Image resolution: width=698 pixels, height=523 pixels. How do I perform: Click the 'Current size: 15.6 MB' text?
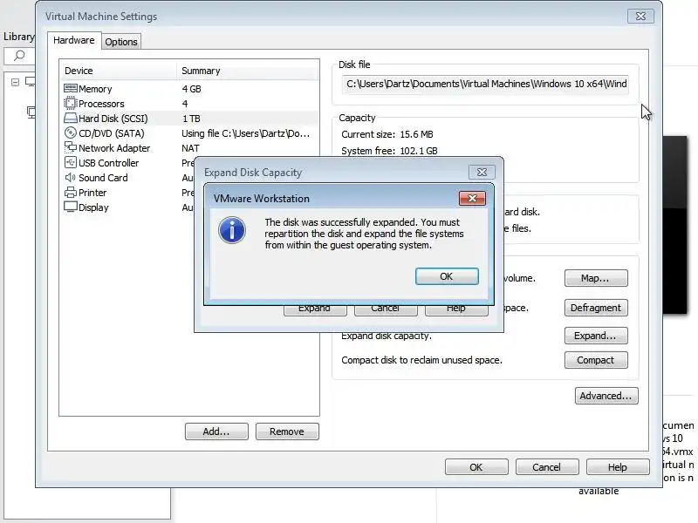(387, 134)
